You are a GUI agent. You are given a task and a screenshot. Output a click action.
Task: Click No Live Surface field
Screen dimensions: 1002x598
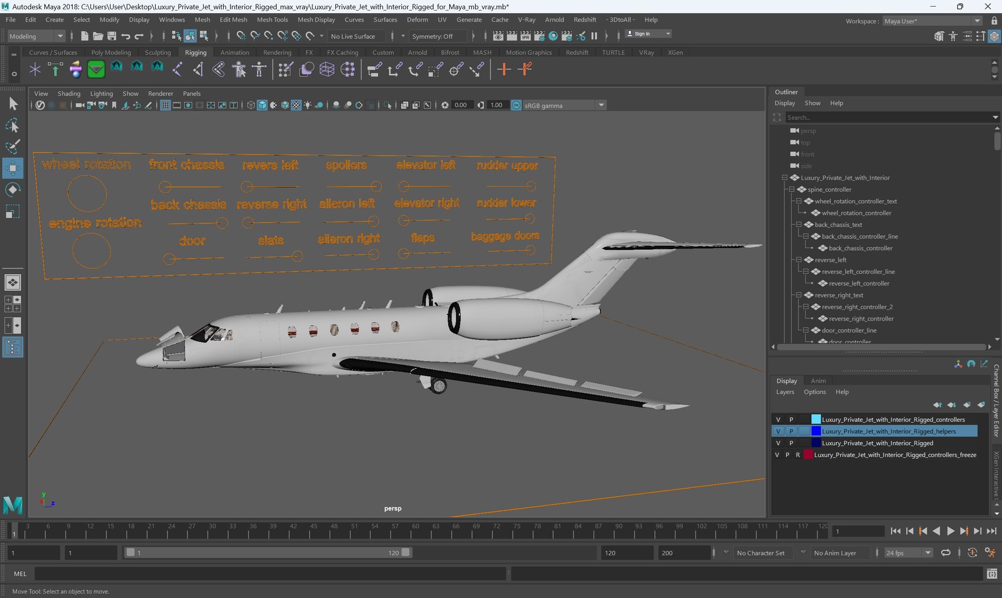coord(357,36)
